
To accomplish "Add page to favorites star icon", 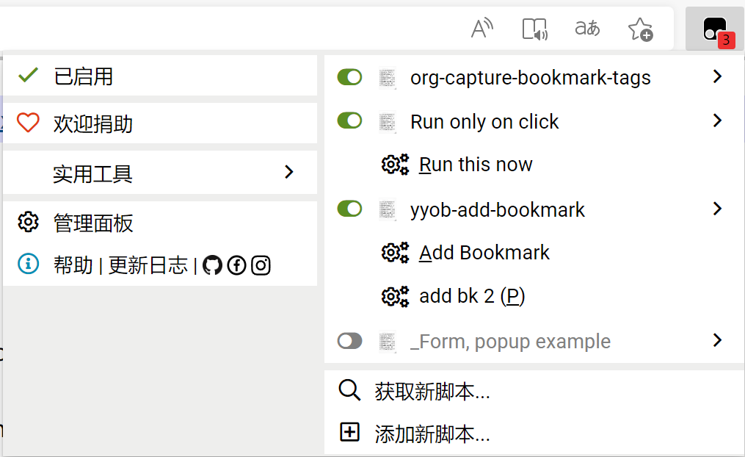I will tap(640, 29).
